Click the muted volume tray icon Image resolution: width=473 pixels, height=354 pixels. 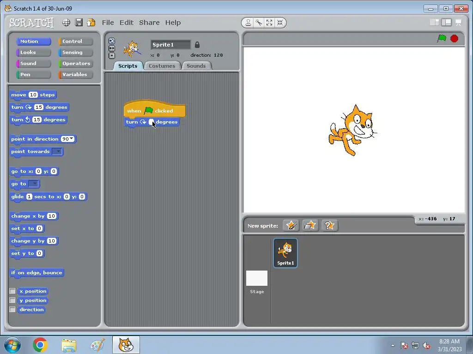click(426, 346)
